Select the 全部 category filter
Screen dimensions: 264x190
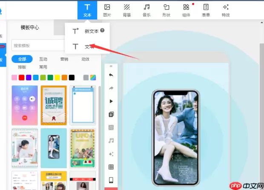22,59
